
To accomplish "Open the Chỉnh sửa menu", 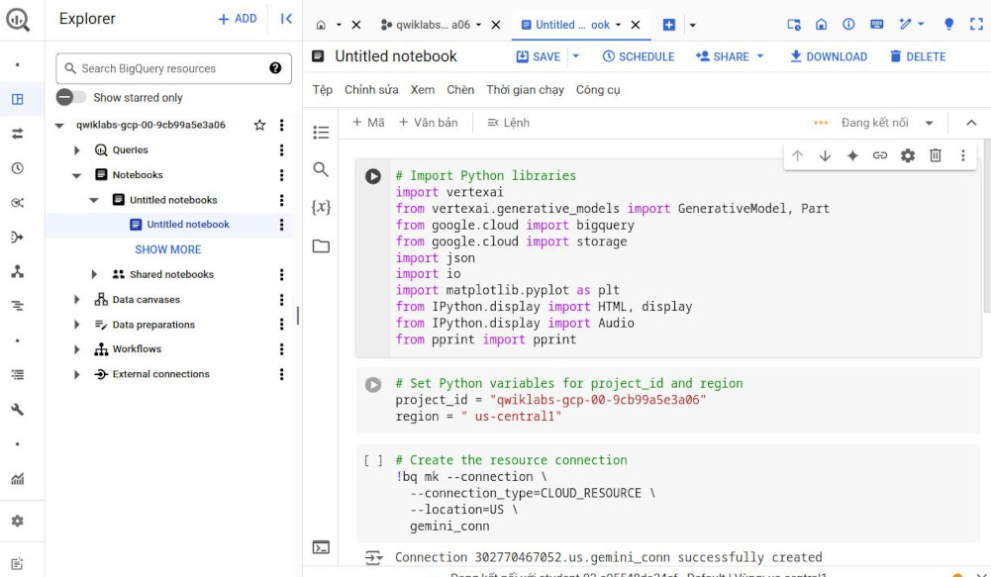I will click(371, 90).
